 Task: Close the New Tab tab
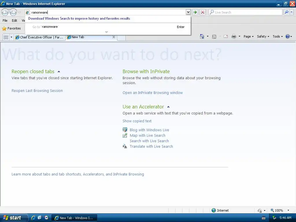(114, 37)
